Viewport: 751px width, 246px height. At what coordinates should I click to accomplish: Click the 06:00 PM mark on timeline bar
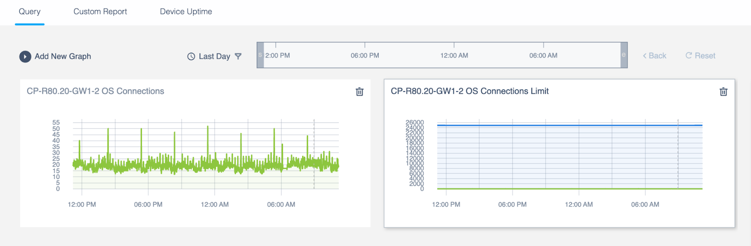(x=365, y=55)
